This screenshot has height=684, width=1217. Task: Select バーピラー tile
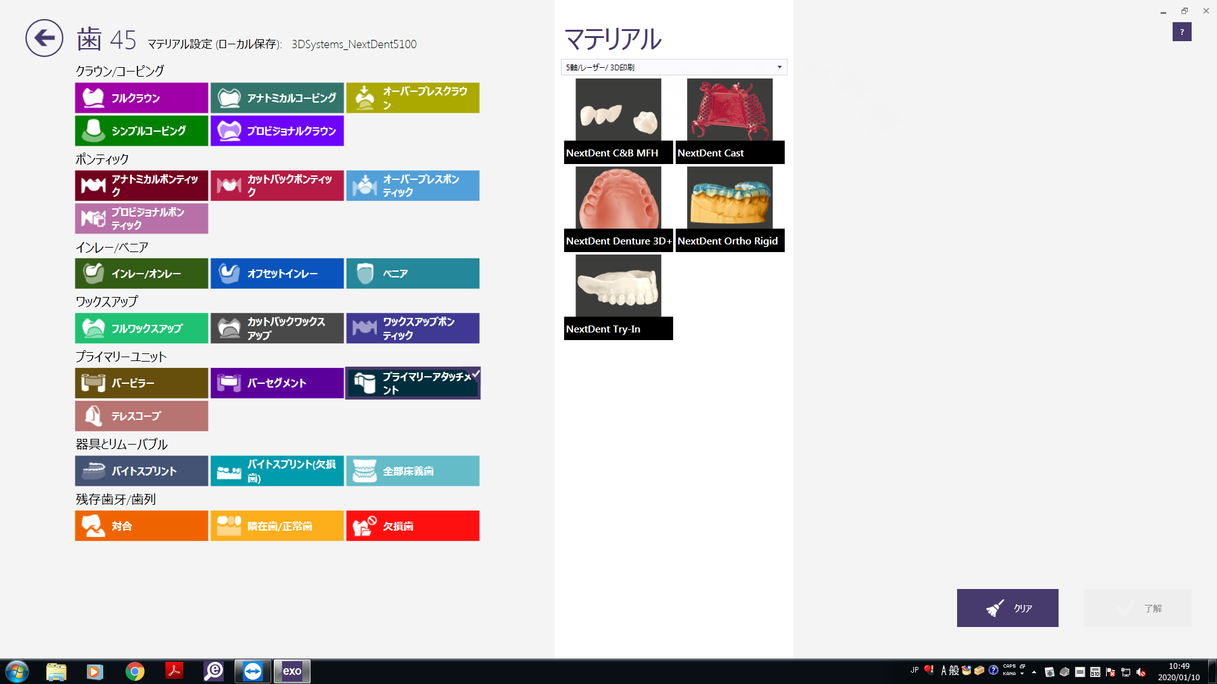(x=141, y=383)
